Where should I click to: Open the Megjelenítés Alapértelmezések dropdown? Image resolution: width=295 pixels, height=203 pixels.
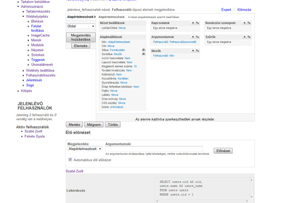(x=85, y=149)
